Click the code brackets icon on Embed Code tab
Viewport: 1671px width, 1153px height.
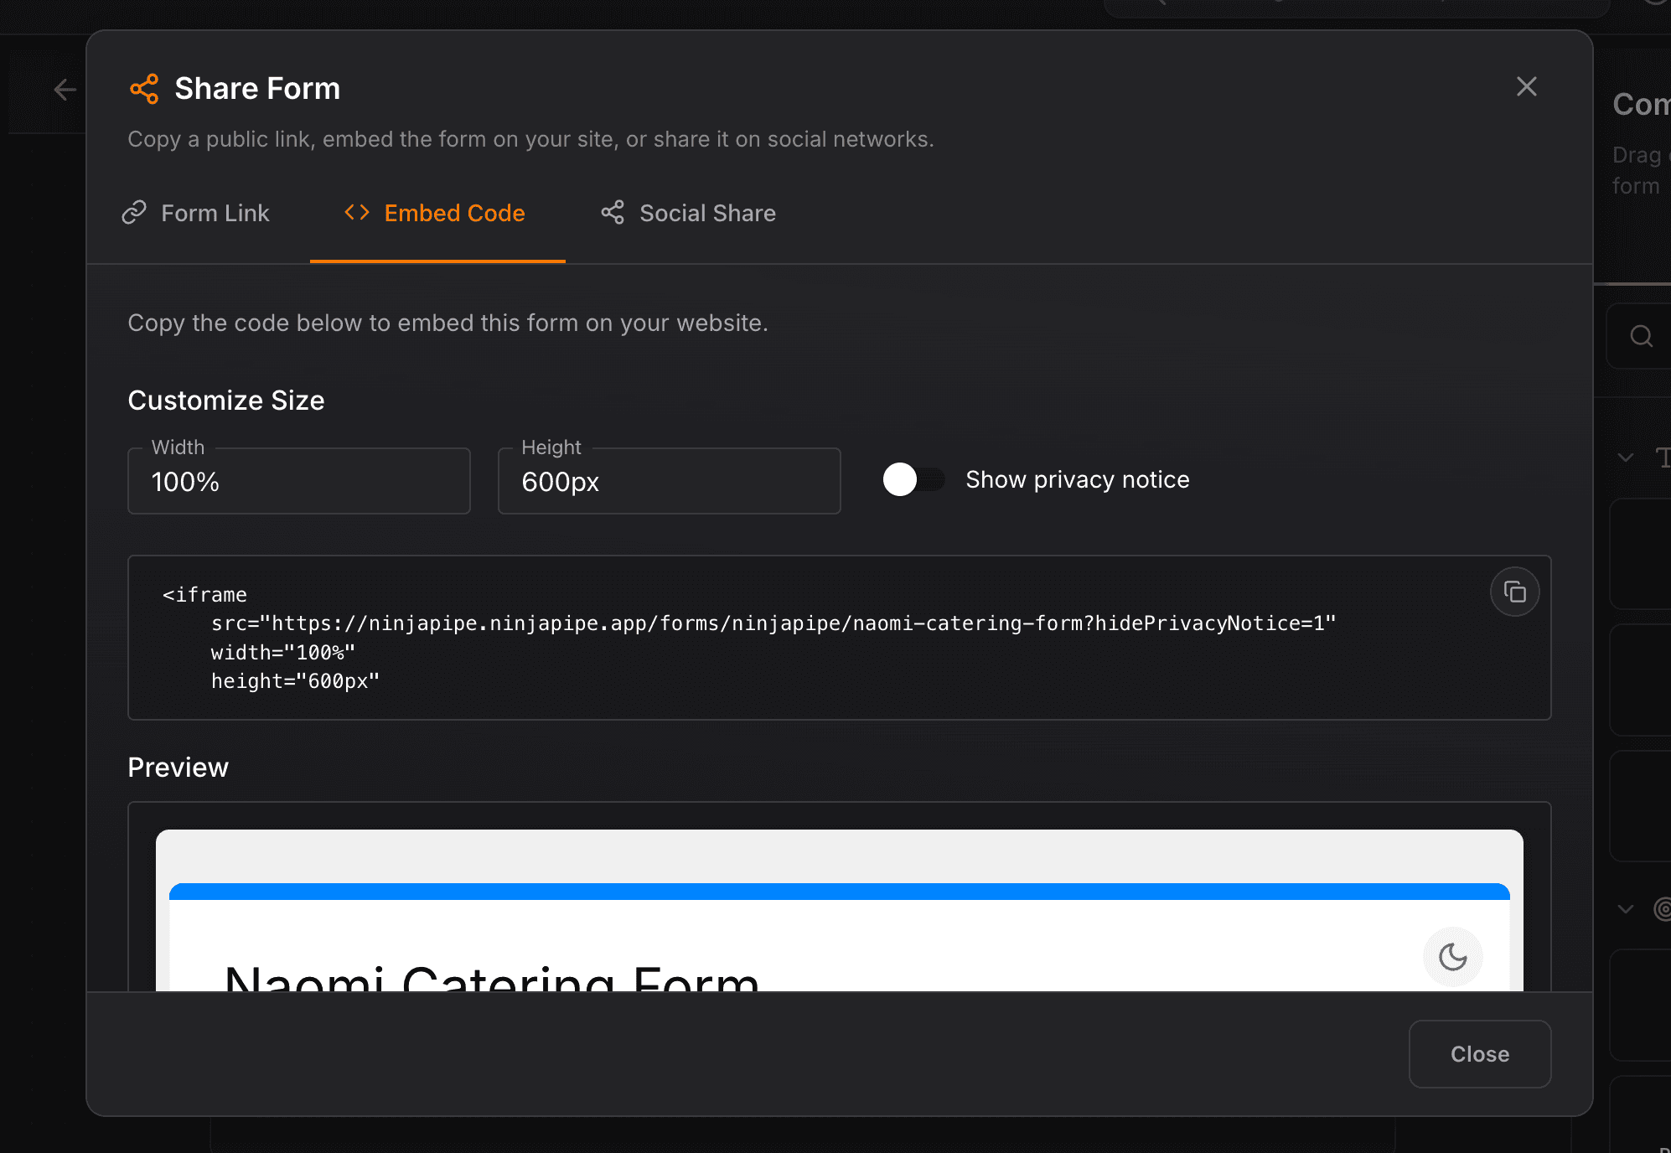(x=355, y=213)
